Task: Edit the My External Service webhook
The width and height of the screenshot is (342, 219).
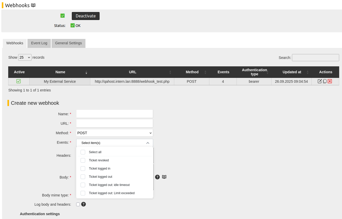Action: (320, 81)
